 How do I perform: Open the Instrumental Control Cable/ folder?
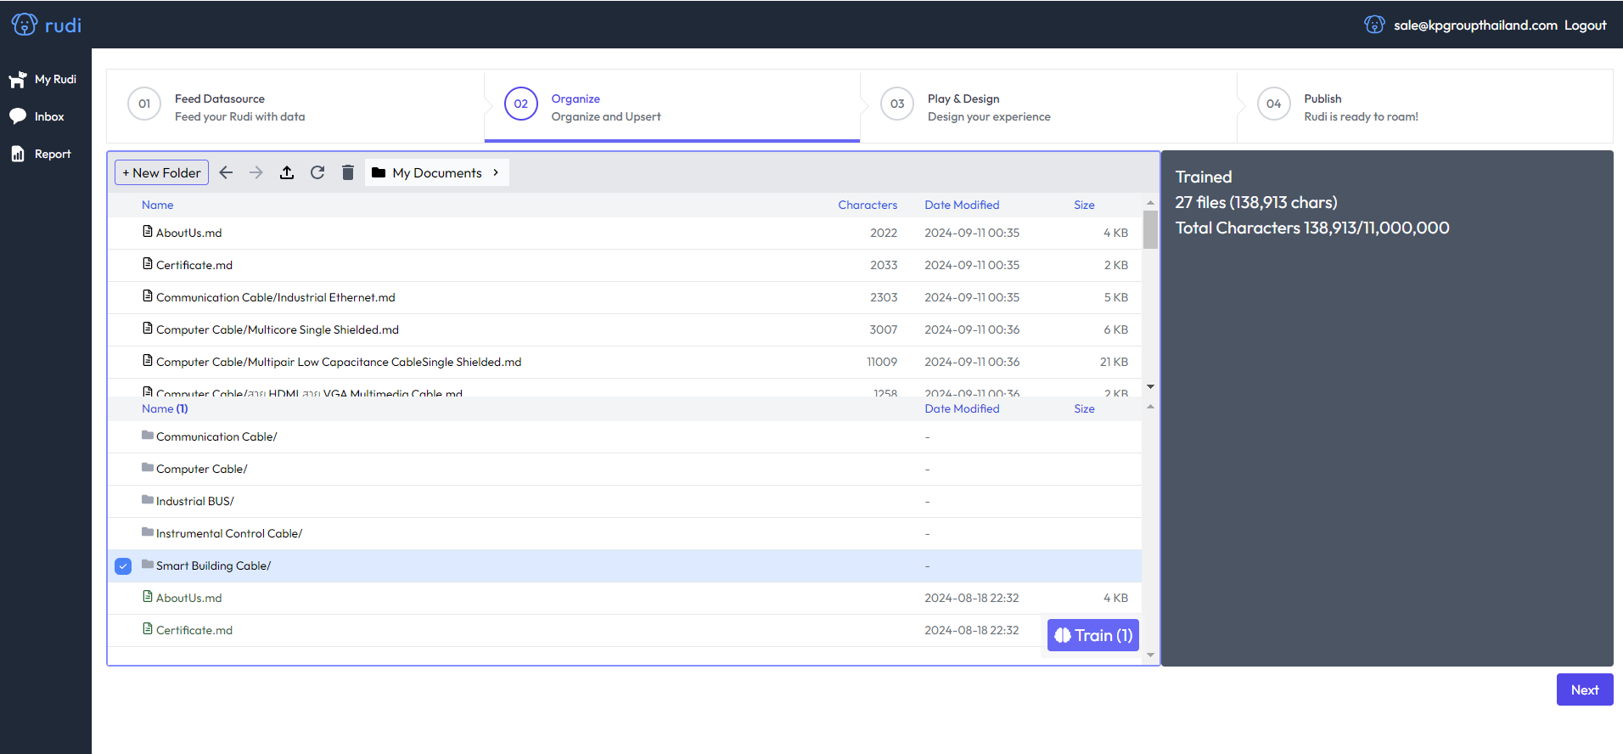point(624,533)
